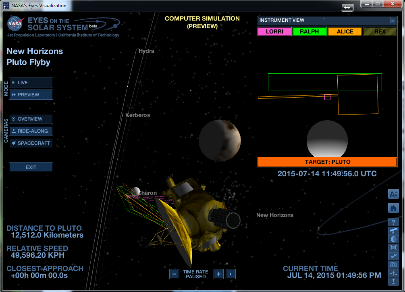The image size is (405, 292).
Task: Click the current time JUL 14, 2015 readout
Action: click(334, 275)
